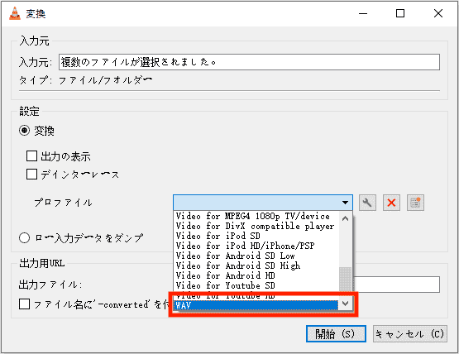
Task: Select Video for Android HD entry
Action: pos(256,275)
